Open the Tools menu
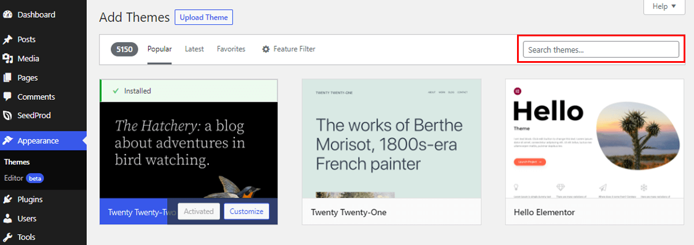 pos(43,238)
